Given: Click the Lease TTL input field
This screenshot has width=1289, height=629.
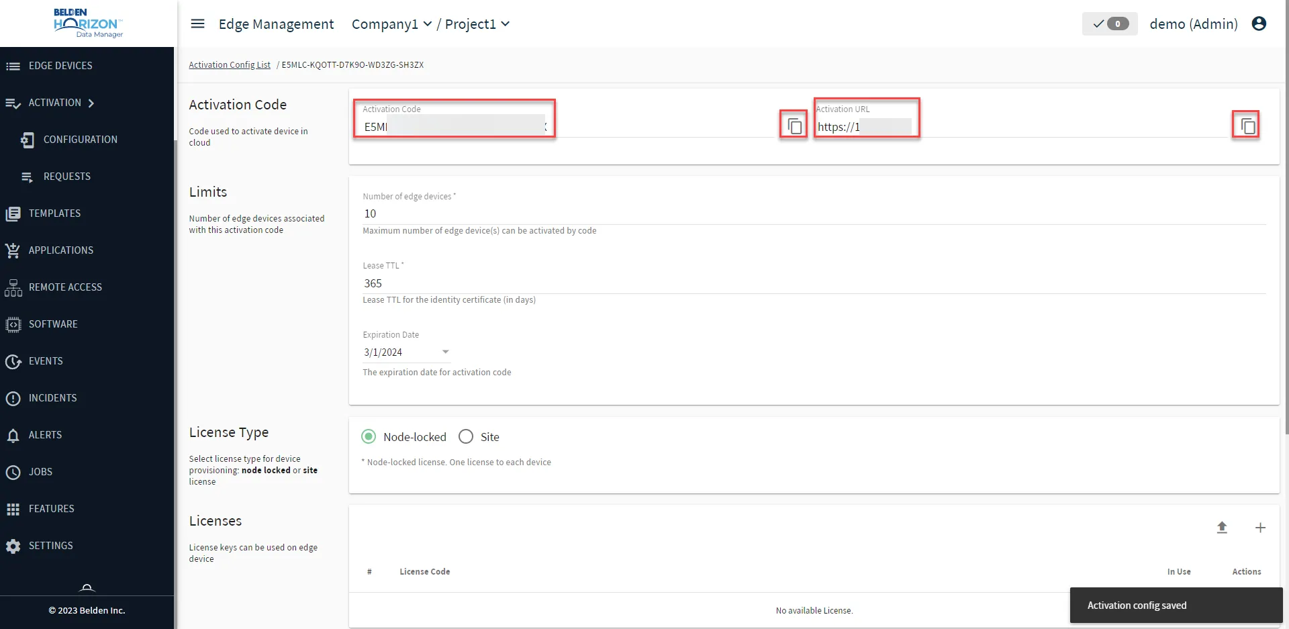Looking at the screenshot, I should (x=814, y=283).
